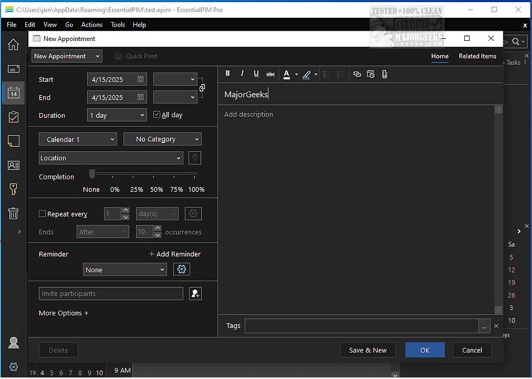Toggle bold formatting in the editor toolbar
The image size is (532, 379).
(x=228, y=74)
